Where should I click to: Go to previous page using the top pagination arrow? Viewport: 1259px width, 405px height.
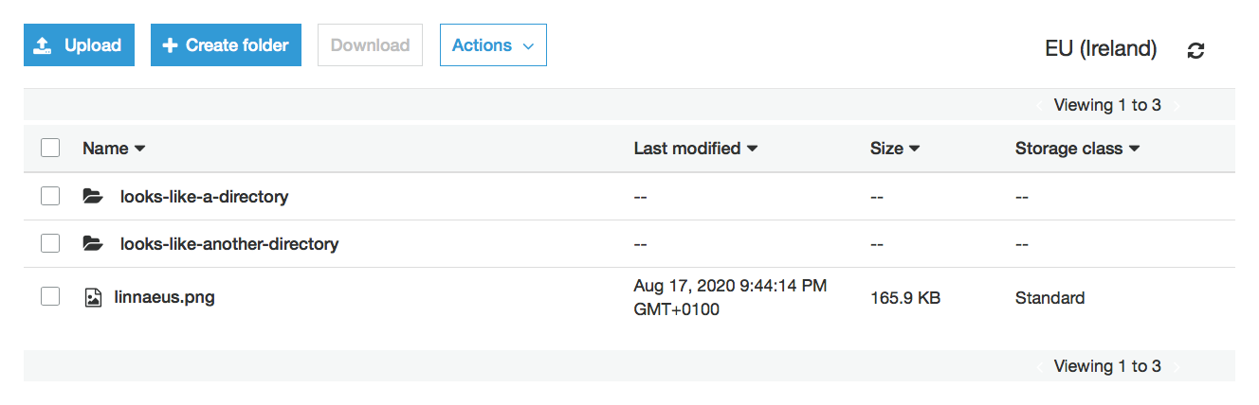[1040, 106]
